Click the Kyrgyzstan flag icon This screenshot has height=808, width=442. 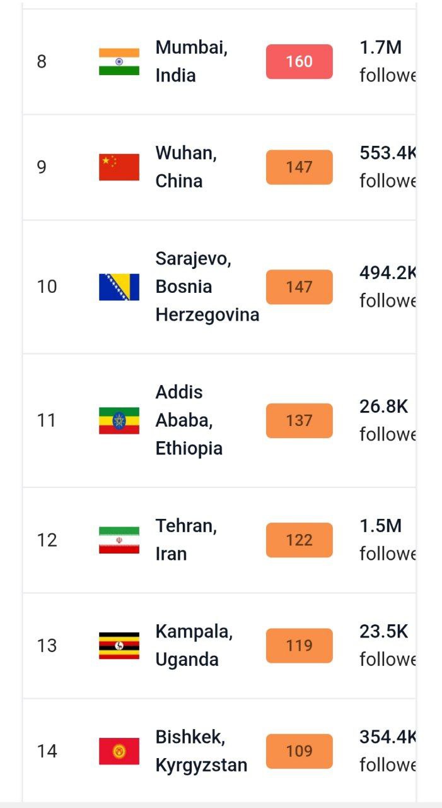point(119,751)
